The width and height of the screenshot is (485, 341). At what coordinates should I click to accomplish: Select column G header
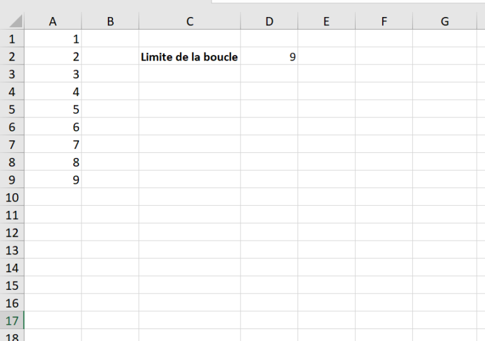coord(445,21)
